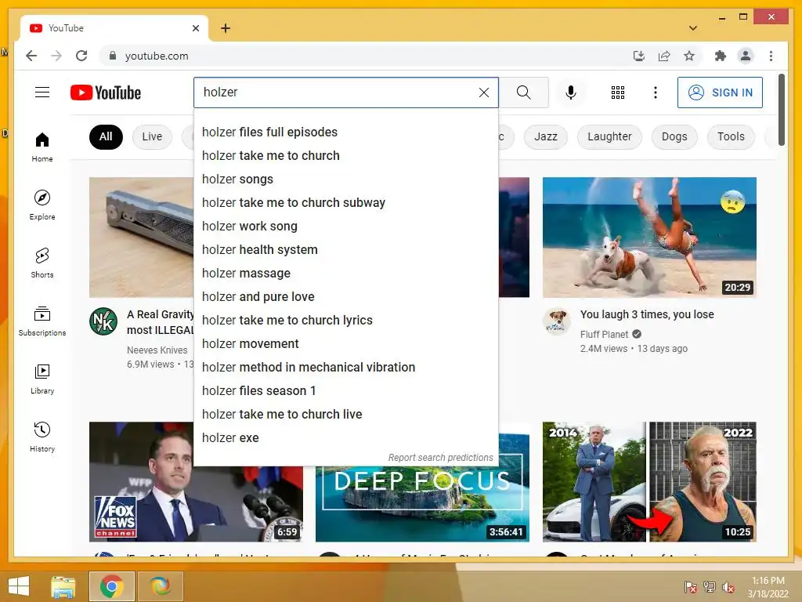Open the Fox News video thumbnail
Screen dimensions: 802x602
coord(196,482)
